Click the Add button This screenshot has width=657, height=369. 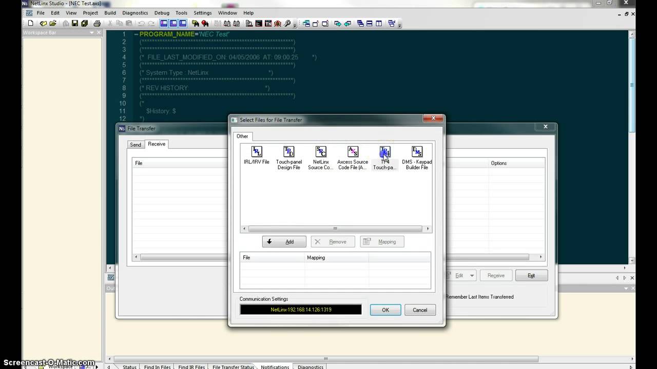point(284,242)
